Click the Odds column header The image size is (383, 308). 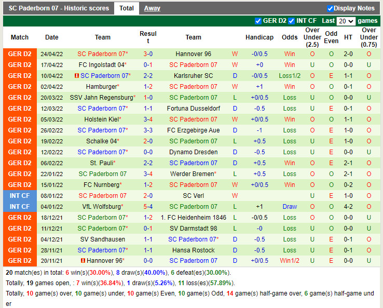click(290, 37)
